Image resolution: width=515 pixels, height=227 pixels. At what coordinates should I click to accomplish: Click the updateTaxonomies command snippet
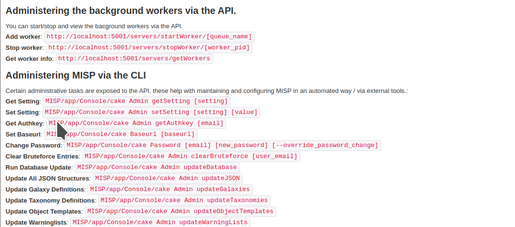(x=184, y=201)
